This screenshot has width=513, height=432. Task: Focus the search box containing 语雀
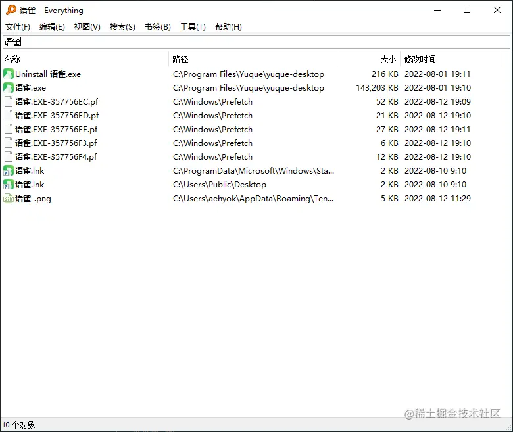[x=256, y=42]
